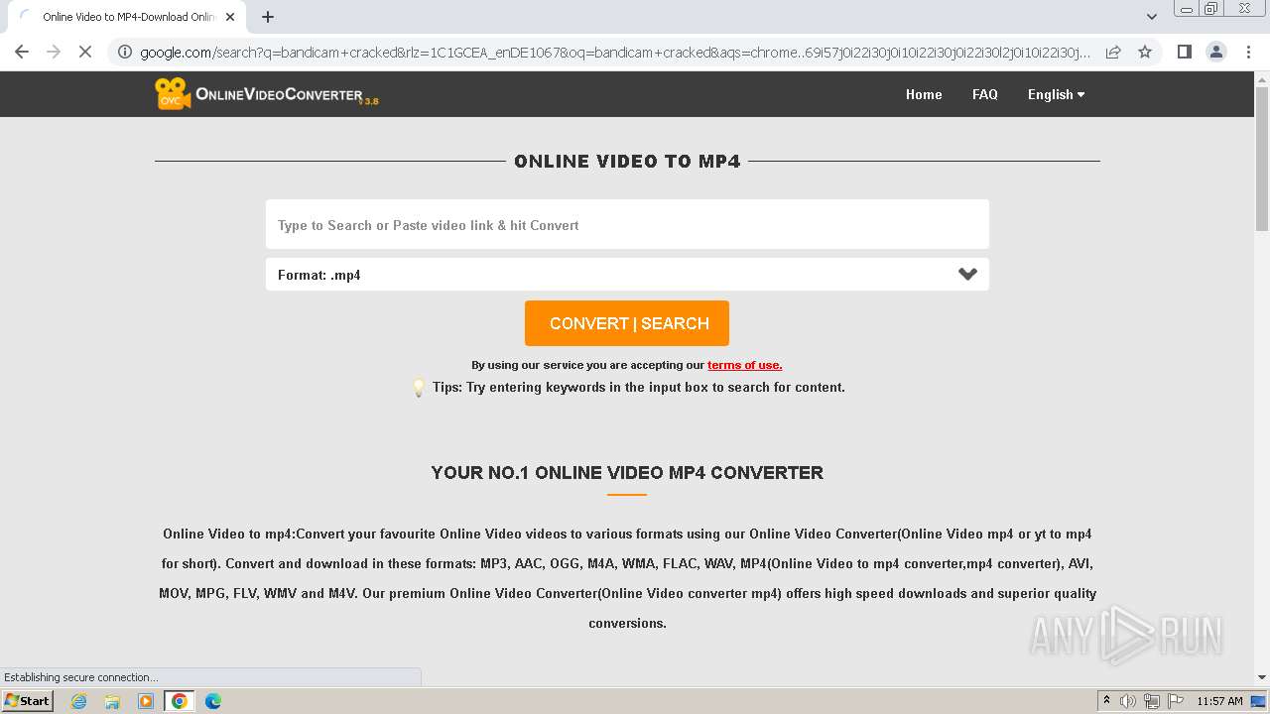Switch to Chrome in the taskbar
This screenshot has height=714, width=1270.
180,701
